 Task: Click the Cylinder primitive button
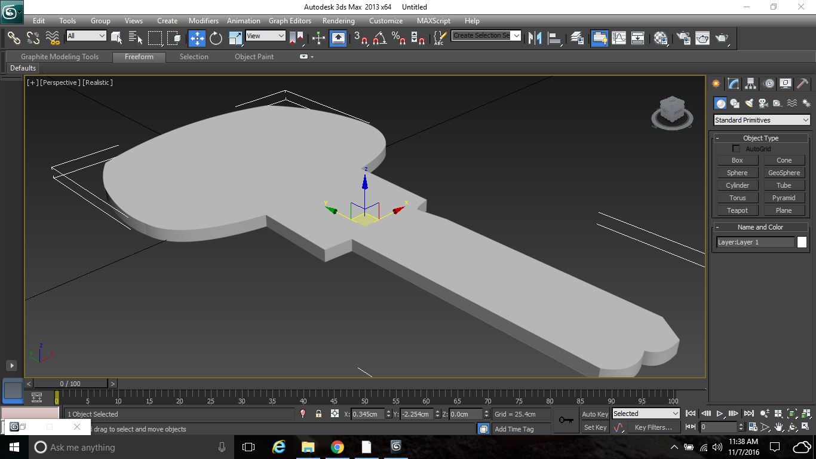737,185
